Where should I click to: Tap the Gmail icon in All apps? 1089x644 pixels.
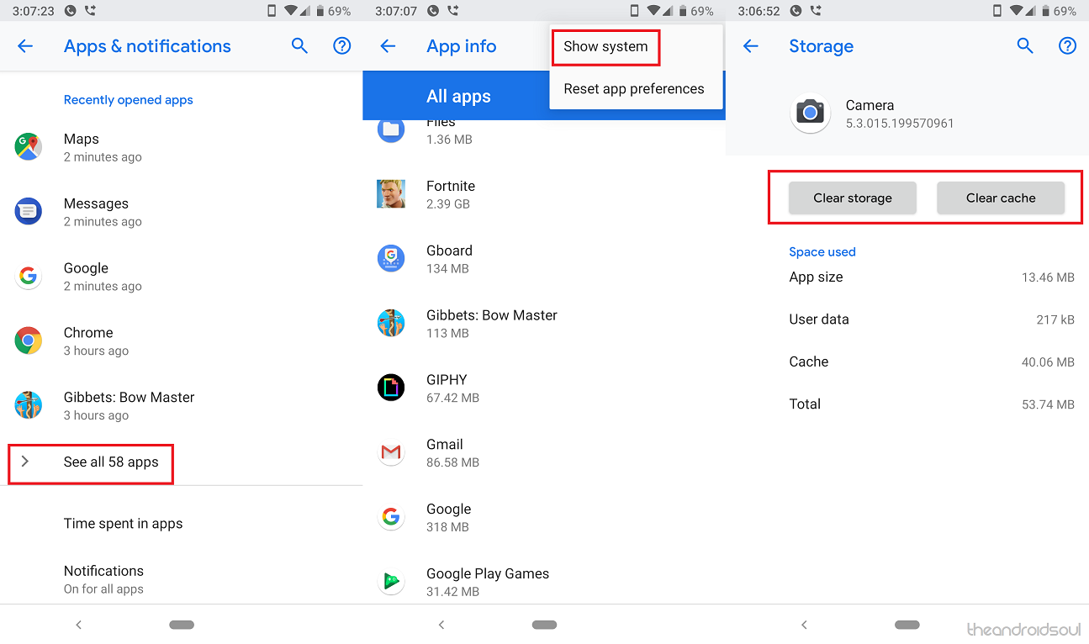[x=391, y=453]
